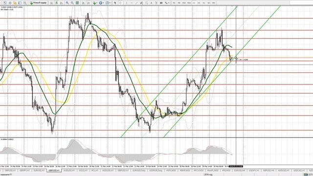The image size is (313, 176).
Task: Open the GBPUSD,H4 chart tab
Action: pyautogui.click(x=268, y=171)
